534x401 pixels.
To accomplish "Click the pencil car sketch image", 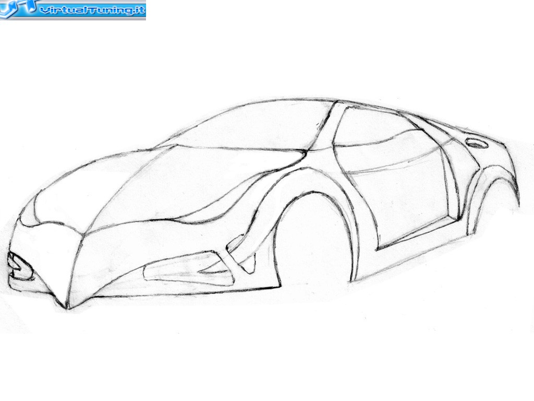I will [264, 204].
